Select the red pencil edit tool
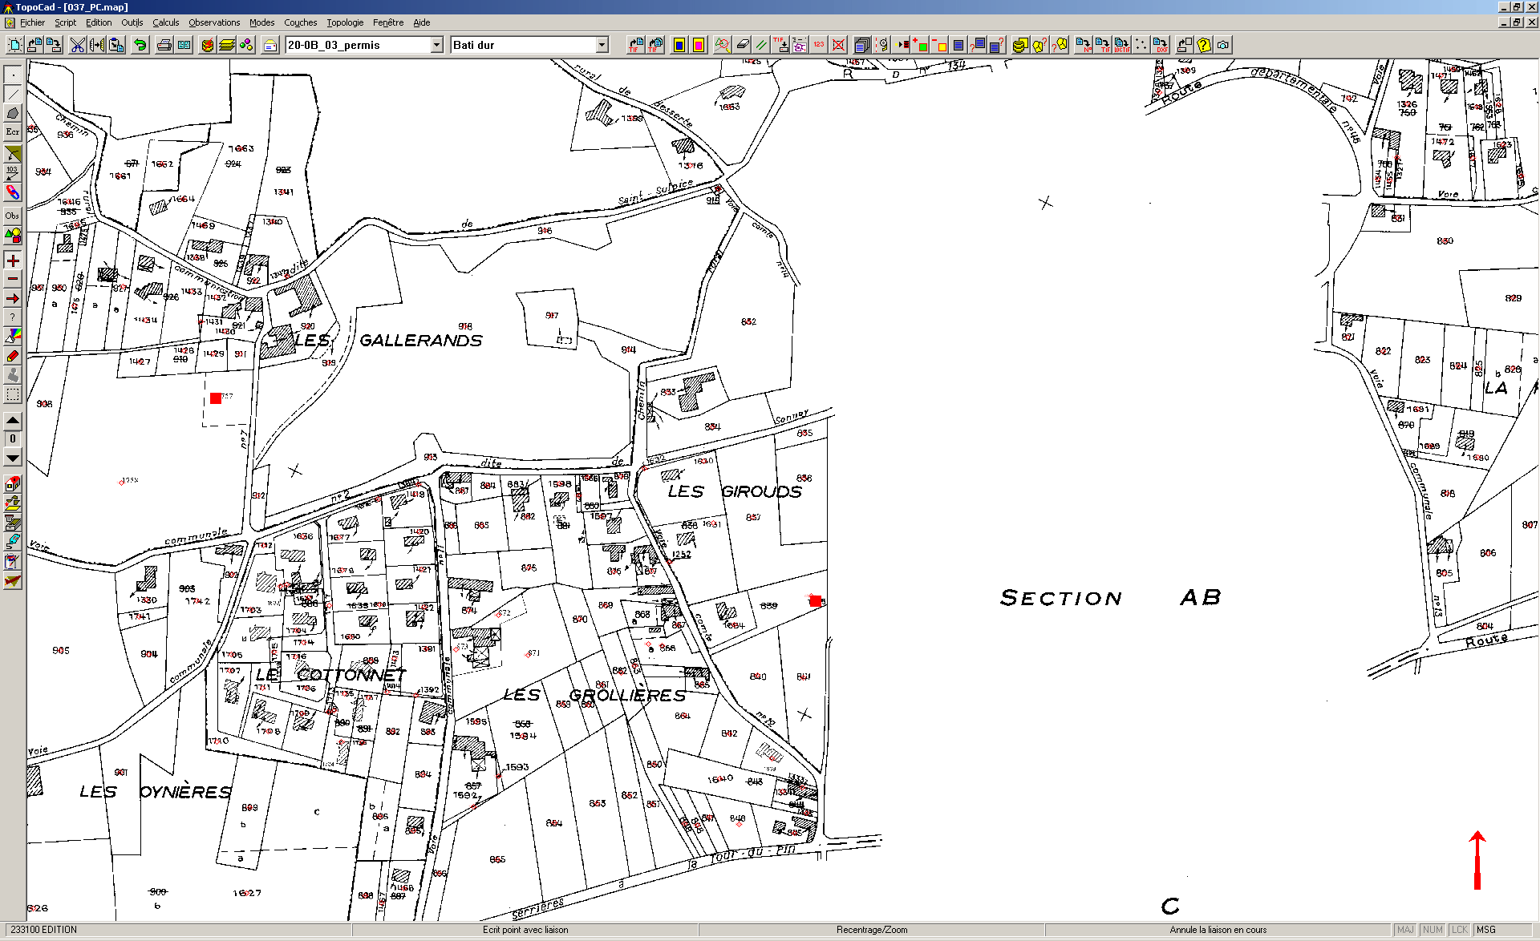The image size is (1540, 941). point(13,356)
